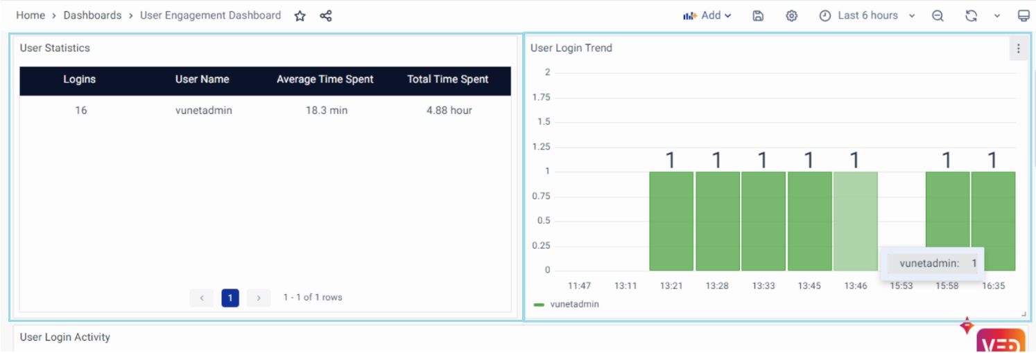Sort table by Total Time Spent header

[x=447, y=80]
